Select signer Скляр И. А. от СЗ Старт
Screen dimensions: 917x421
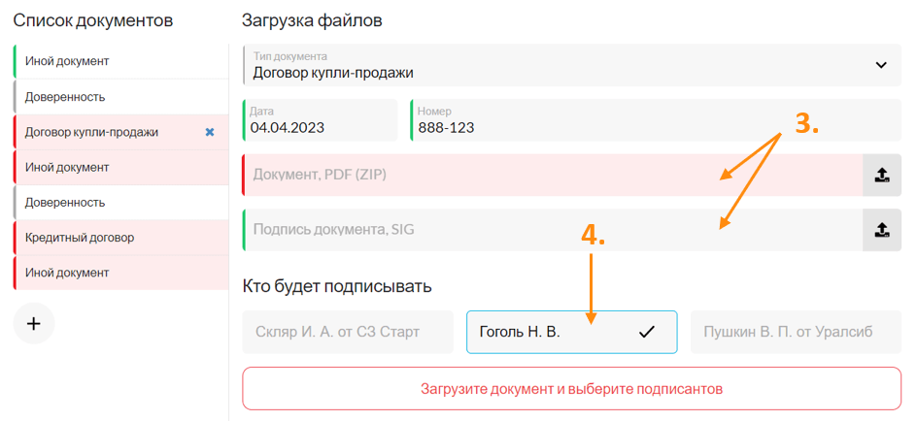[x=348, y=332]
